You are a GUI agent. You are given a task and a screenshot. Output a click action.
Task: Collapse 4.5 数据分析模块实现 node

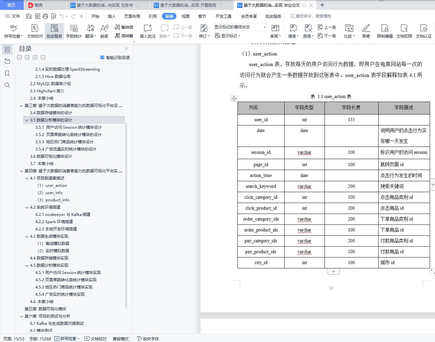click(27, 265)
